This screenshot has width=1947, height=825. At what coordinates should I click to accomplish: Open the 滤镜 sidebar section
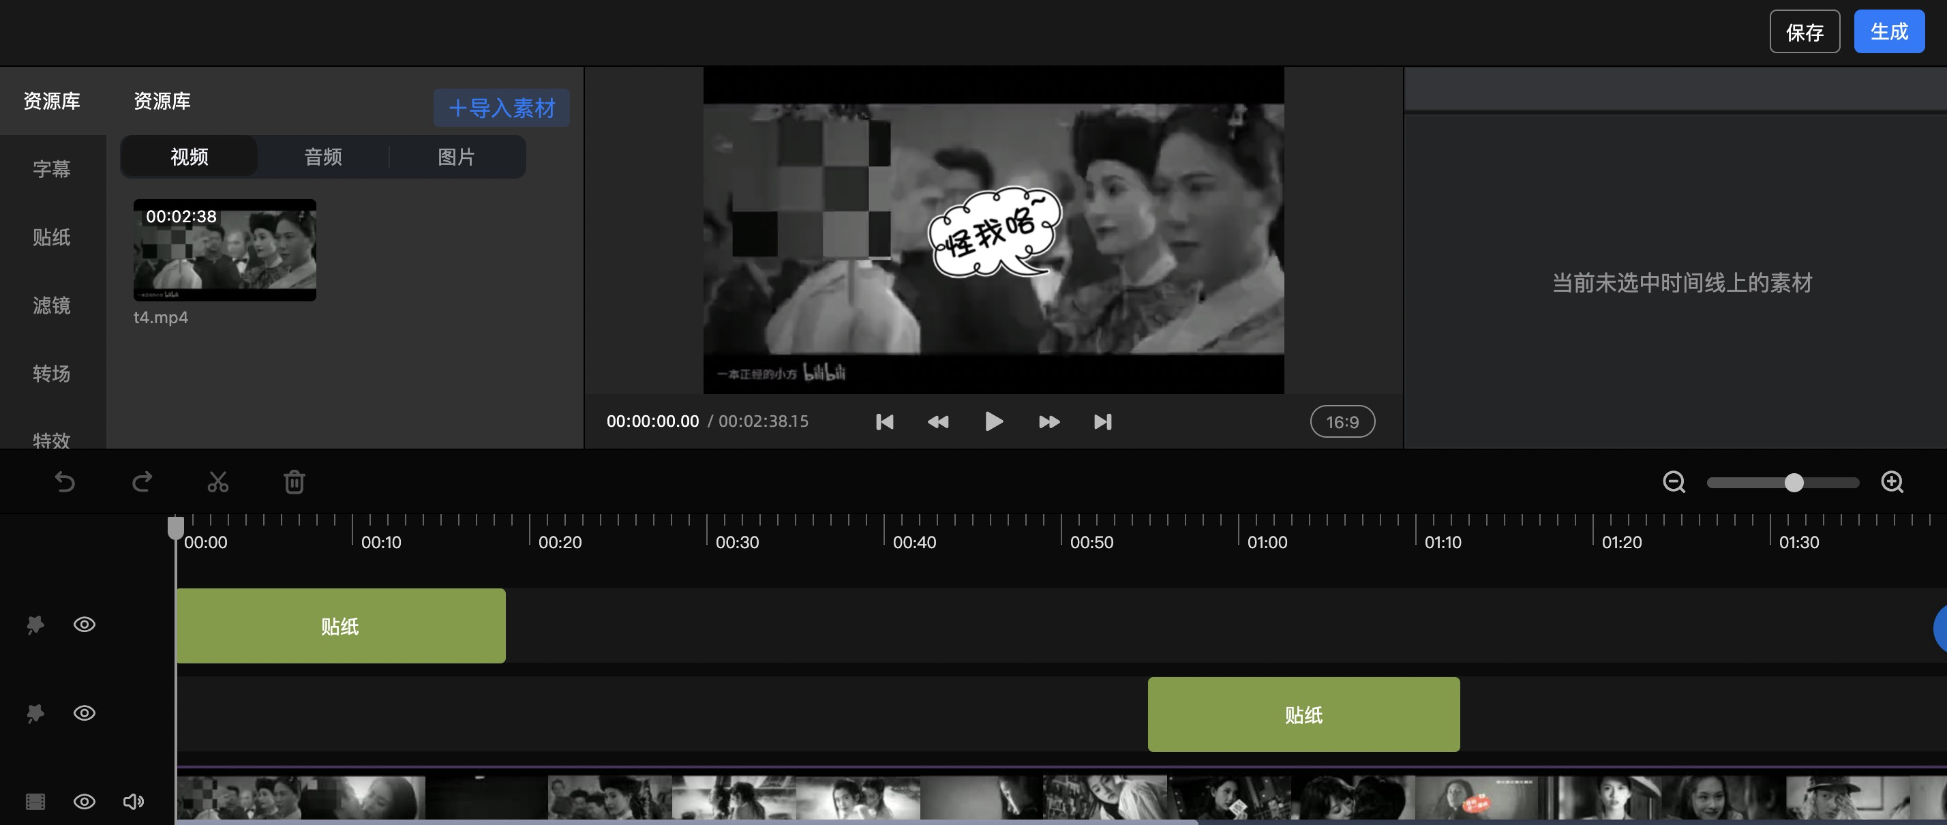[x=52, y=305]
